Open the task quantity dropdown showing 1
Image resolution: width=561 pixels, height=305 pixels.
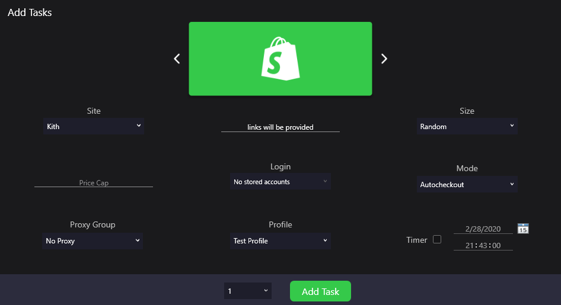[x=247, y=291]
